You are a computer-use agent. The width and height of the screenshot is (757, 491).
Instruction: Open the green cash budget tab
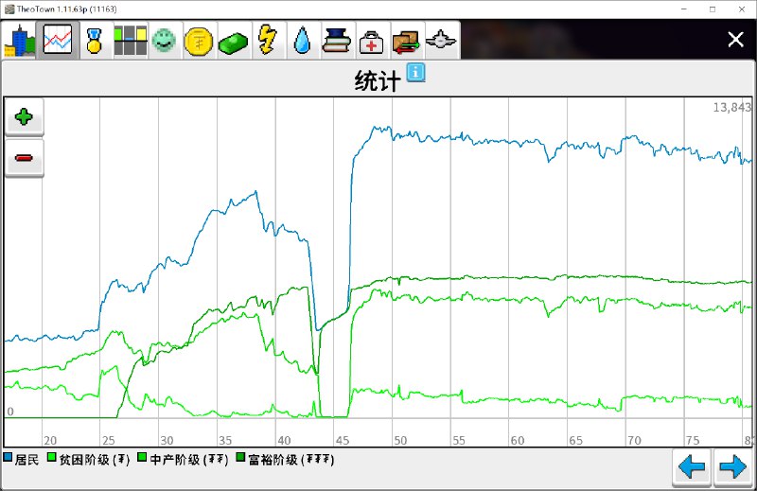click(x=234, y=41)
